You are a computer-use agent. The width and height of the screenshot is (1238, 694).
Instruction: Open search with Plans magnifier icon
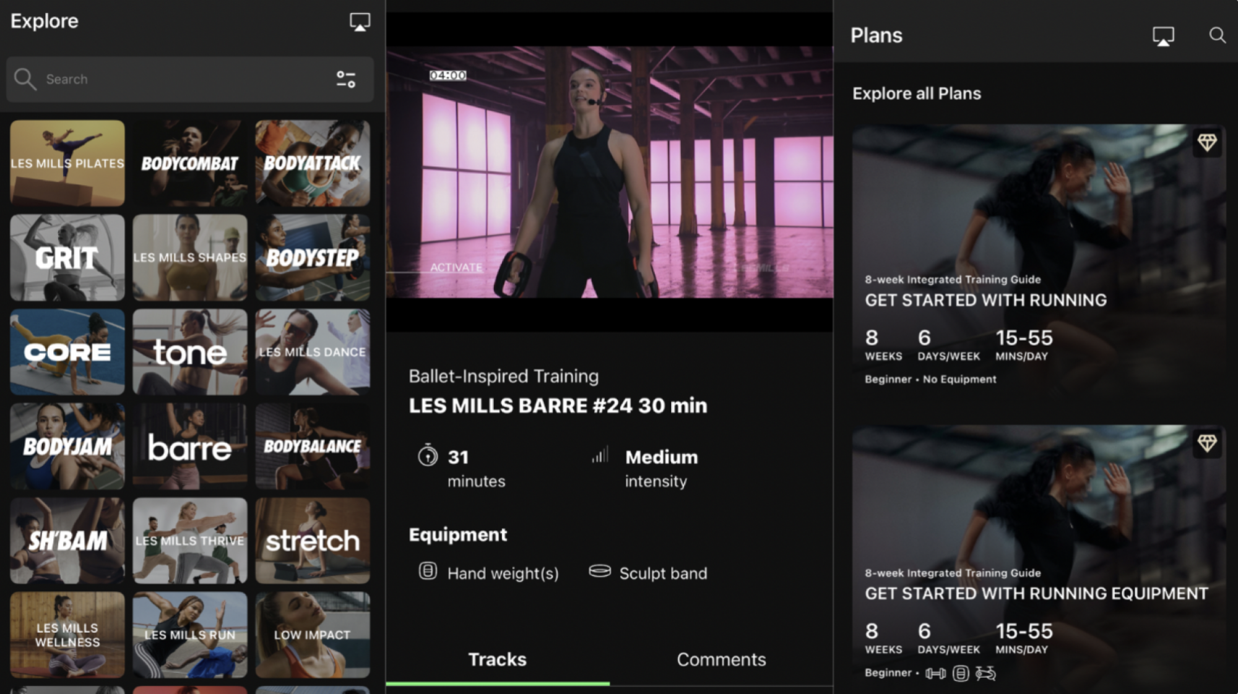point(1217,35)
